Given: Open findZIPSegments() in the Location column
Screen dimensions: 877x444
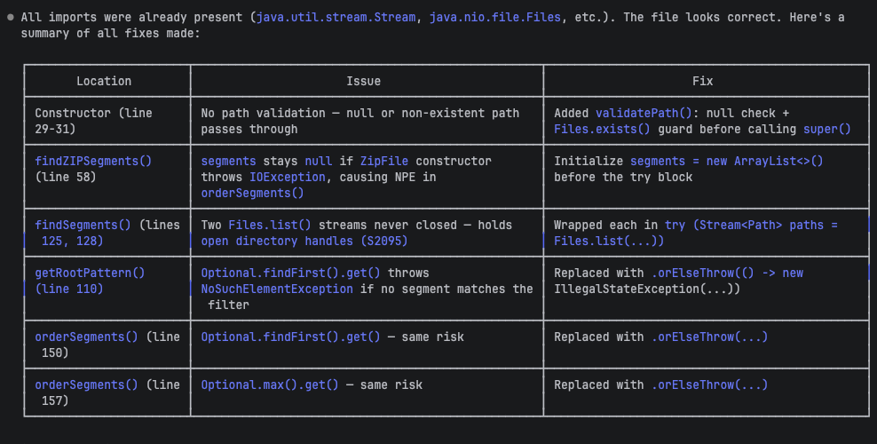Looking at the screenshot, I should point(93,162).
